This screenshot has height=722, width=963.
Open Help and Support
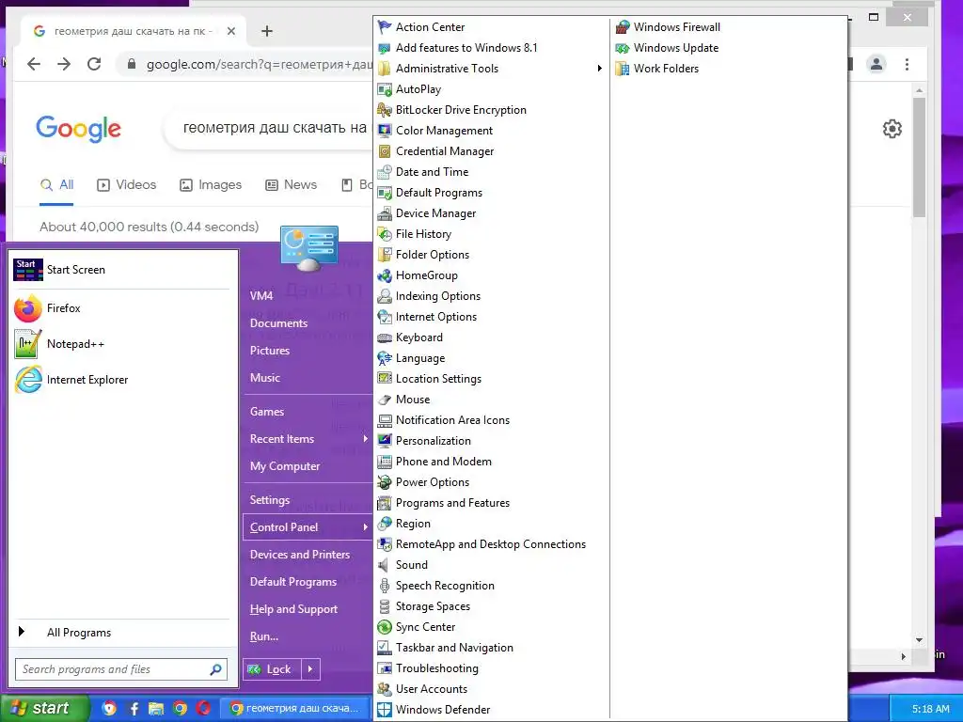pos(293,609)
